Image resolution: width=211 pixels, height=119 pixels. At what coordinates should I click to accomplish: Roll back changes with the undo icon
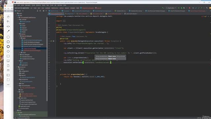point(207,8)
